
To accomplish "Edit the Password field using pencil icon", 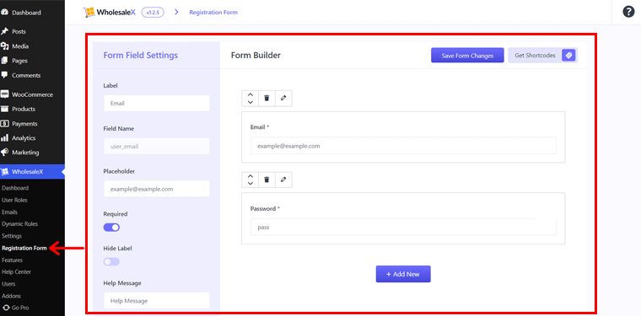I will point(283,179).
